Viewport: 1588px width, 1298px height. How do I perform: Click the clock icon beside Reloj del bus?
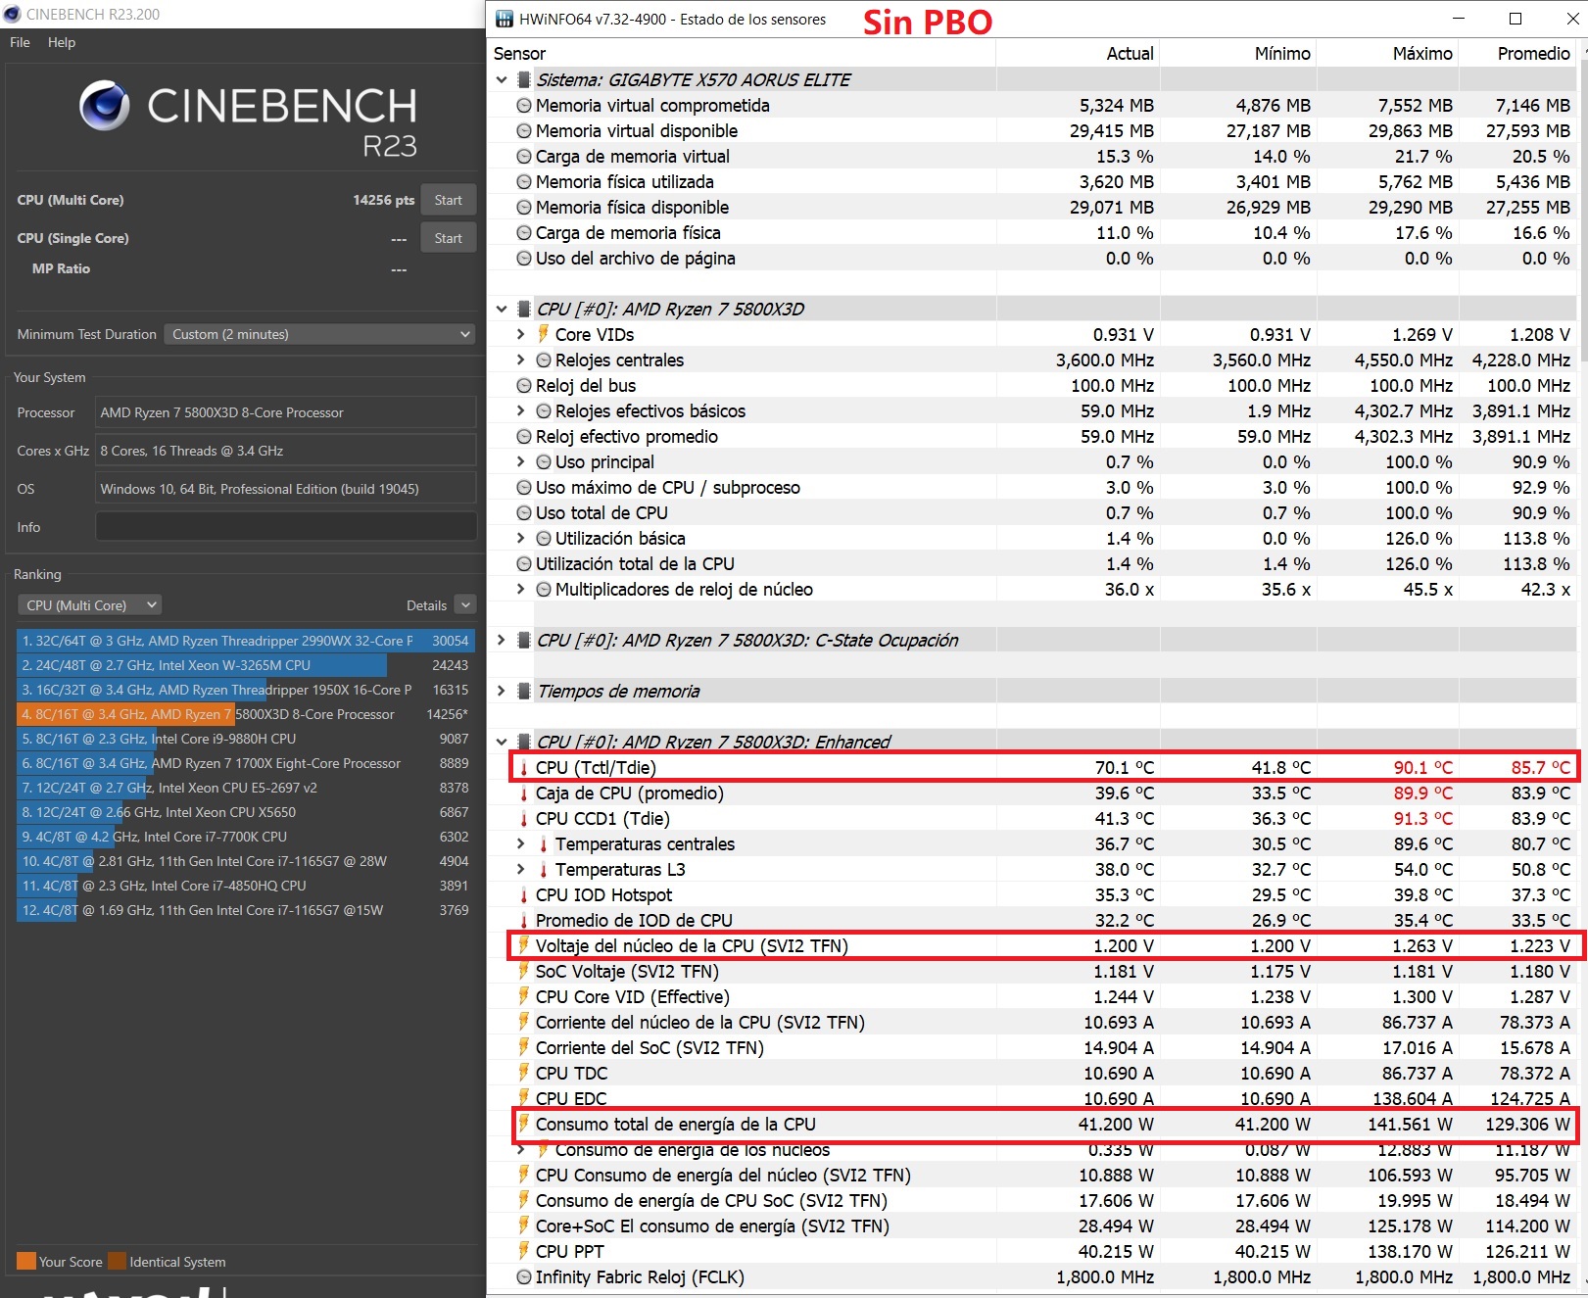(x=524, y=386)
